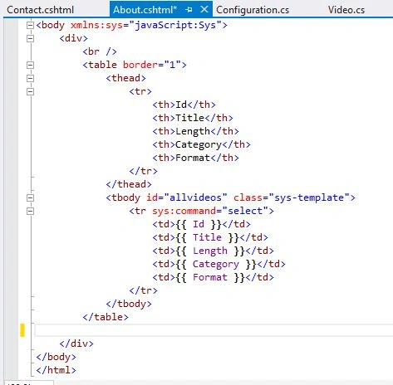
Task: Click the "javaScript:Sys" attribute value
Action: (175, 25)
